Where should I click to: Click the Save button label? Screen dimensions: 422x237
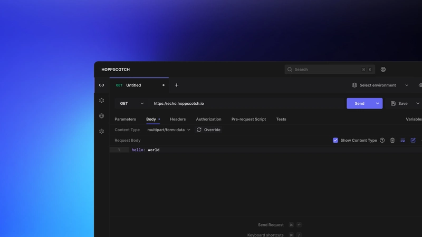point(402,103)
